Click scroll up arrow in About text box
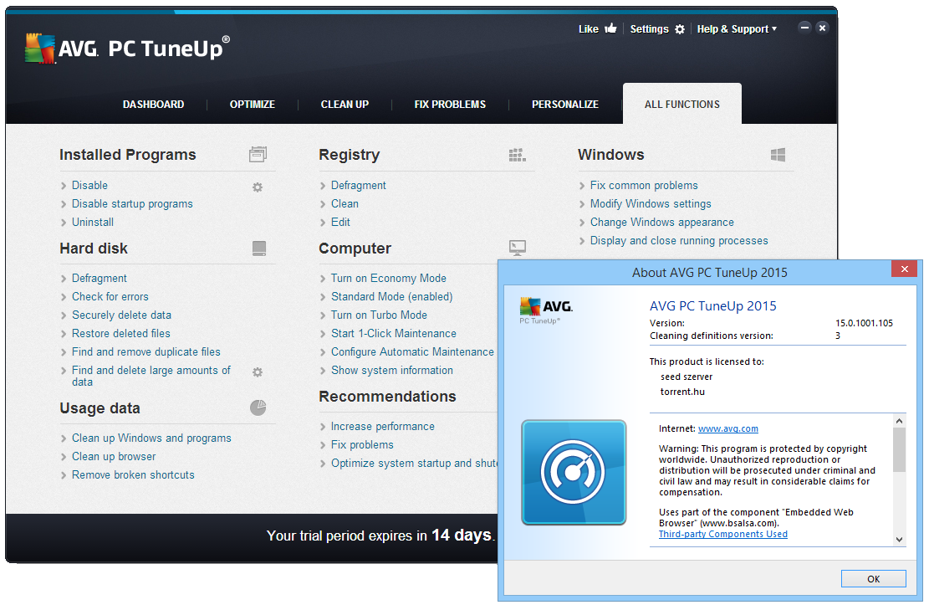Viewport: 929px width, 610px height. pos(900,421)
